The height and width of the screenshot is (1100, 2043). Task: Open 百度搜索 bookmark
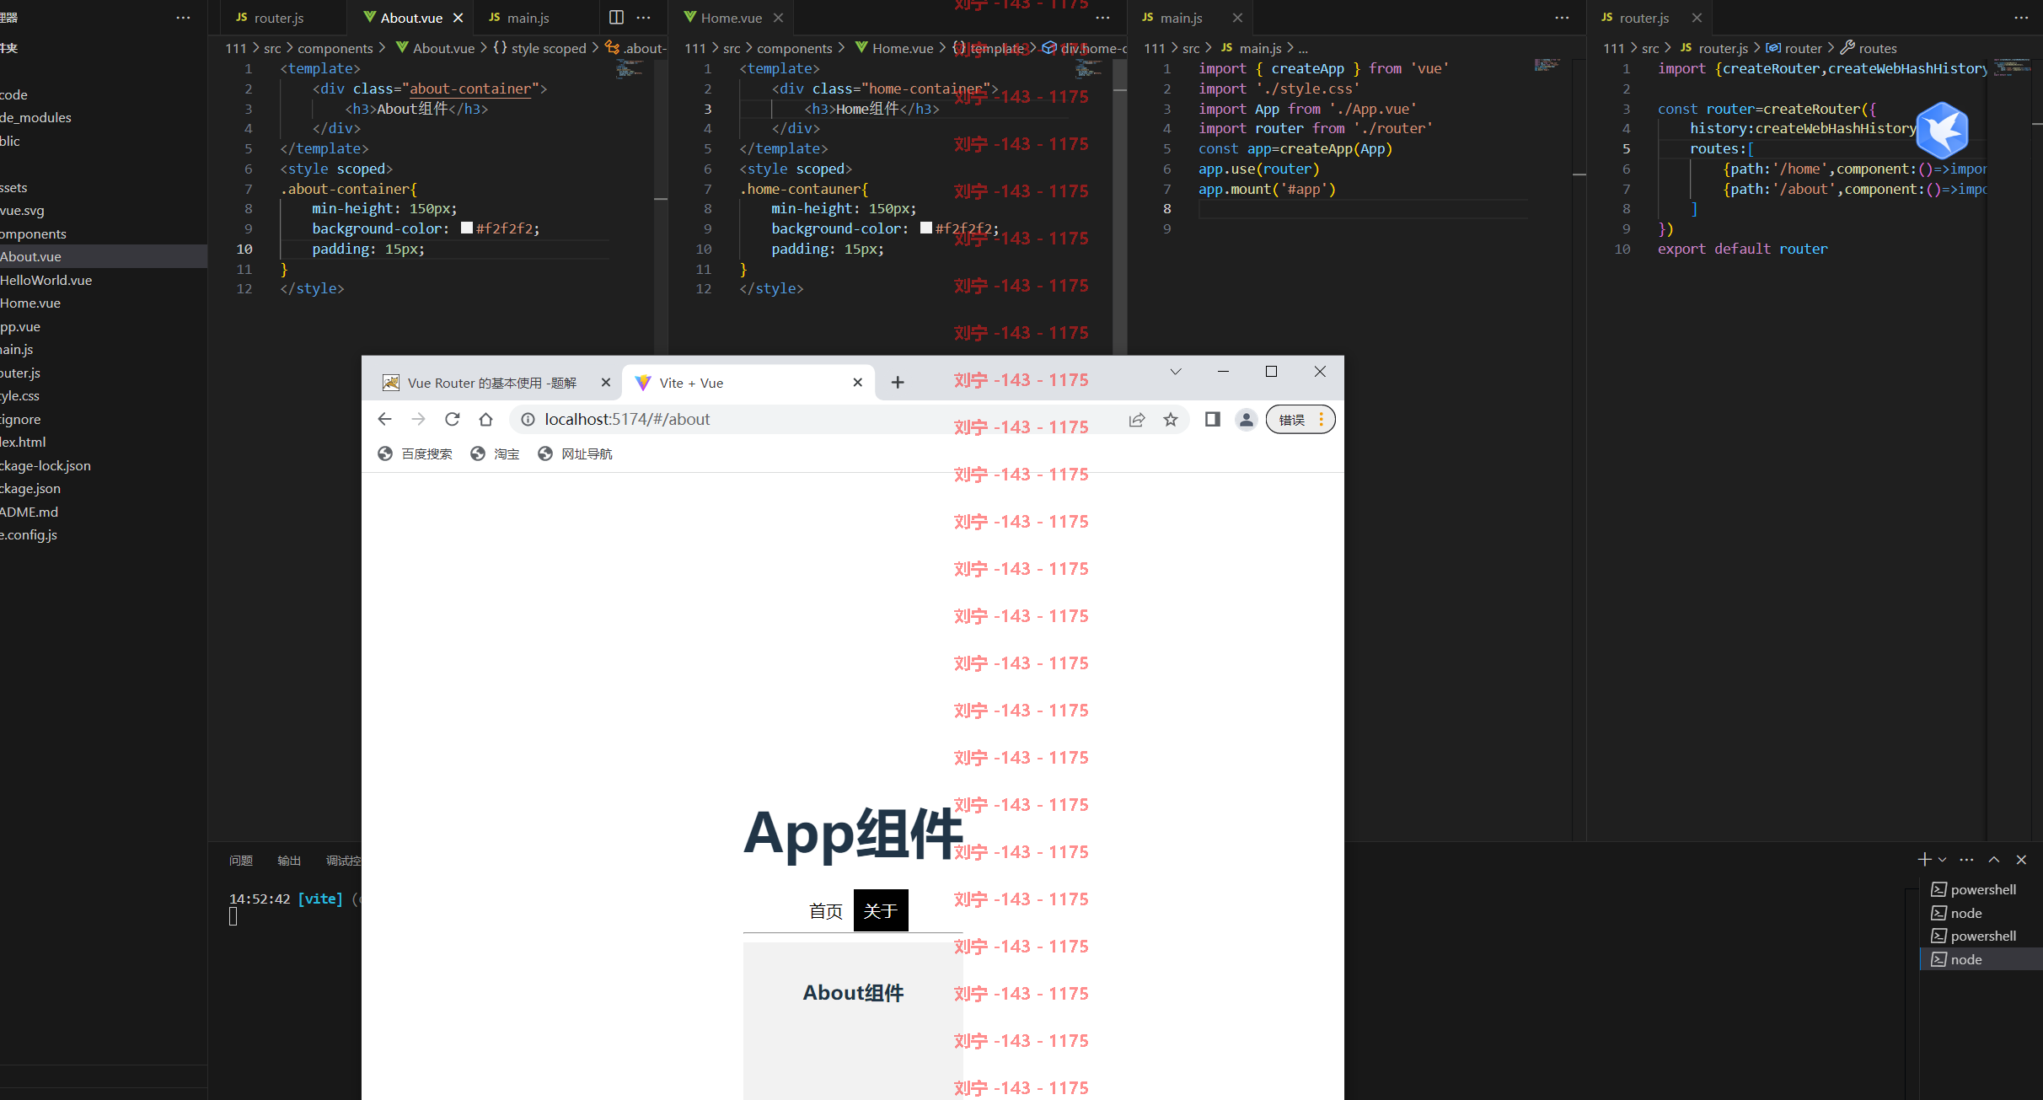pyautogui.click(x=415, y=454)
